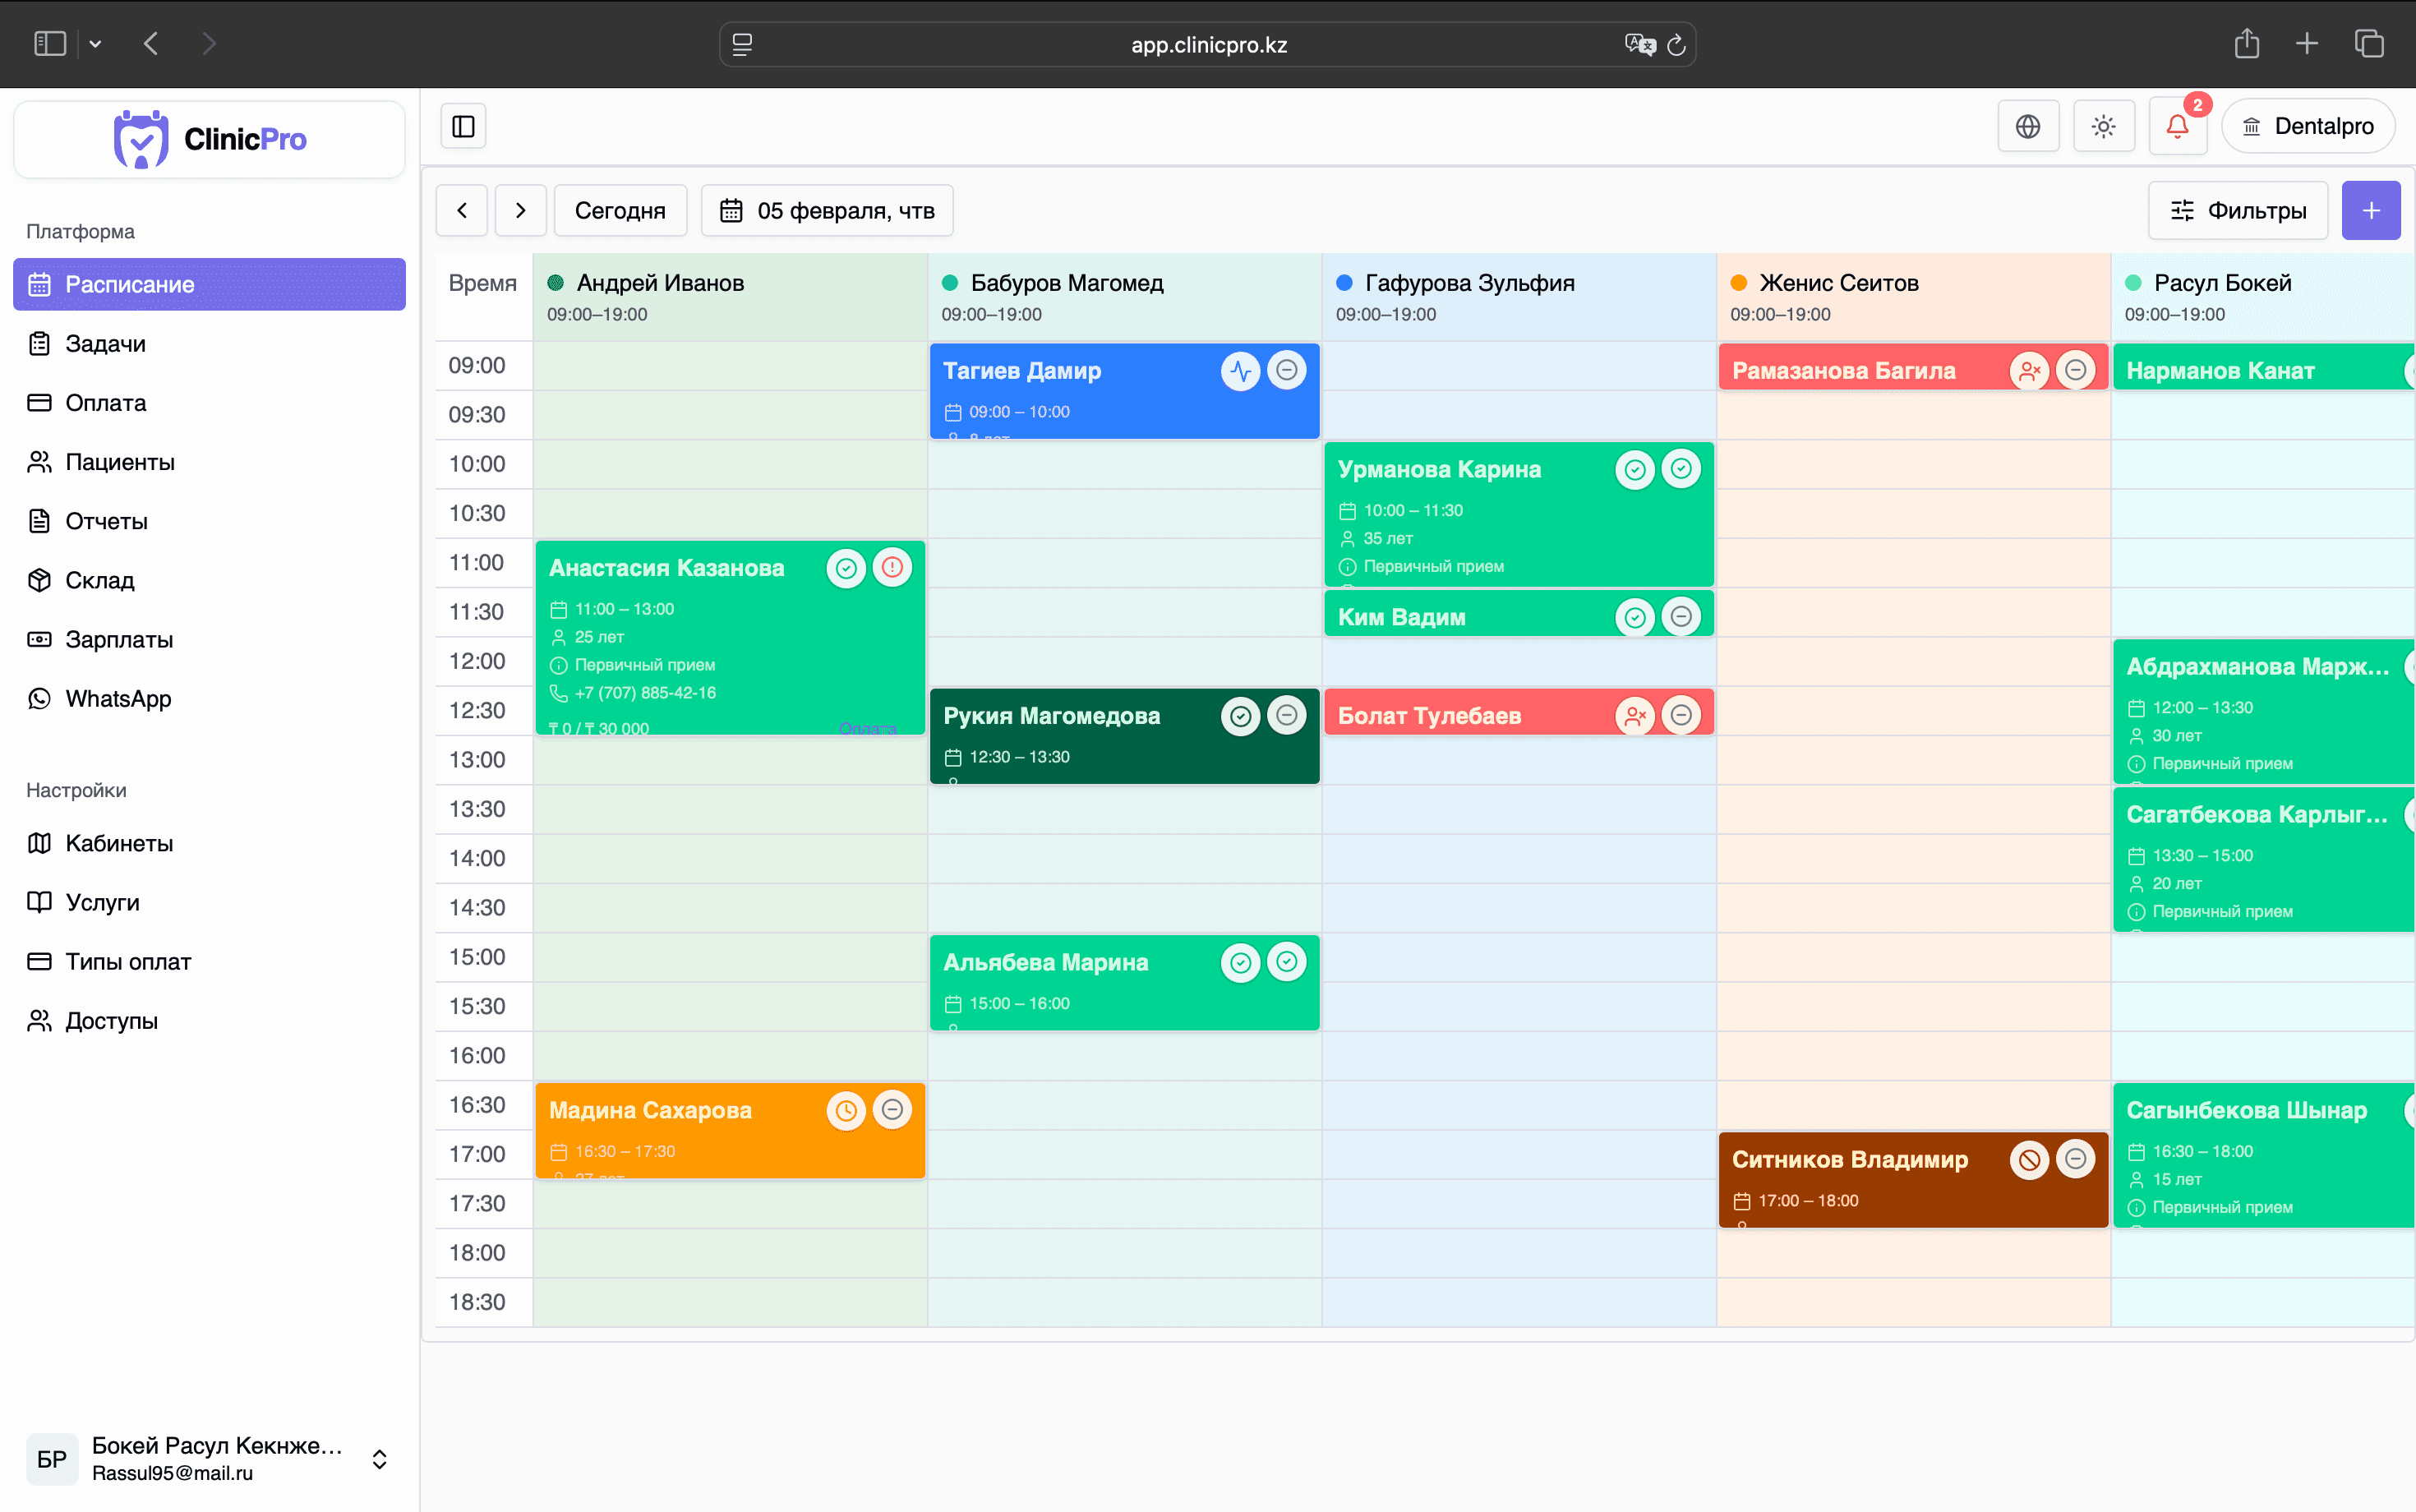Open the Фильтры panel
The image size is (2416, 1512).
[2238, 210]
